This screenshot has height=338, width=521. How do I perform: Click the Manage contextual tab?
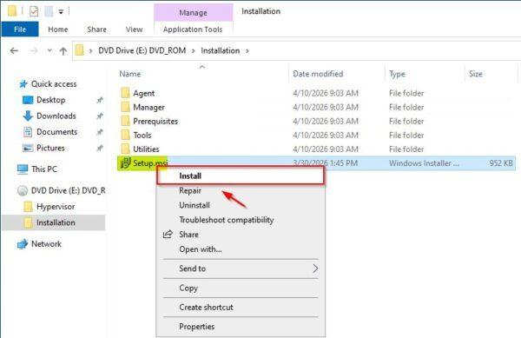193,13
